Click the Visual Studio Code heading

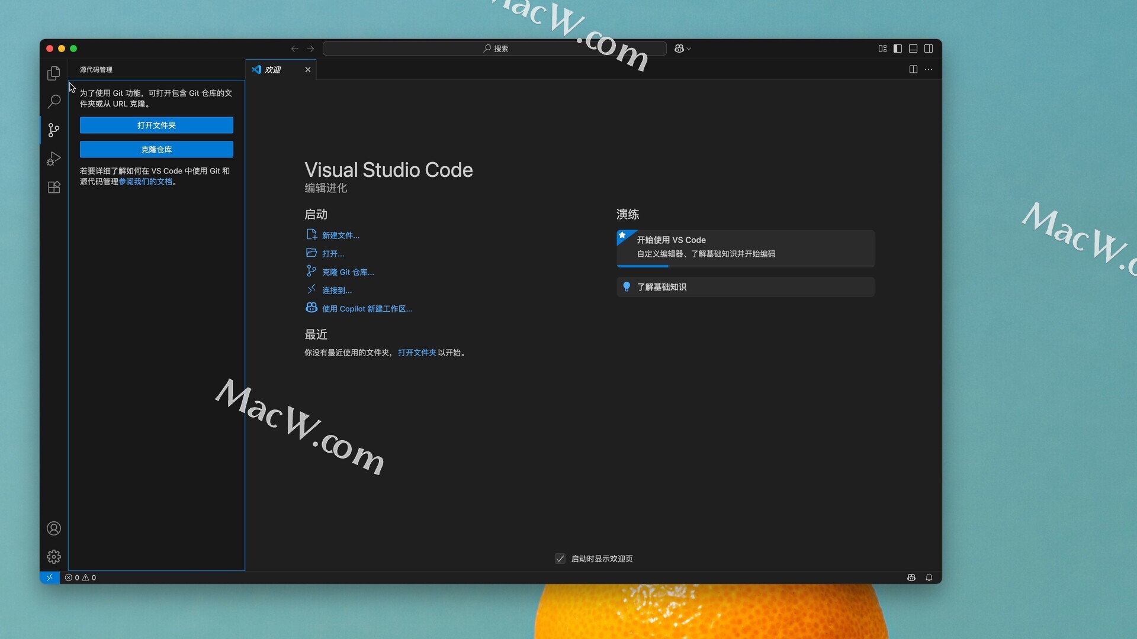tap(388, 170)
